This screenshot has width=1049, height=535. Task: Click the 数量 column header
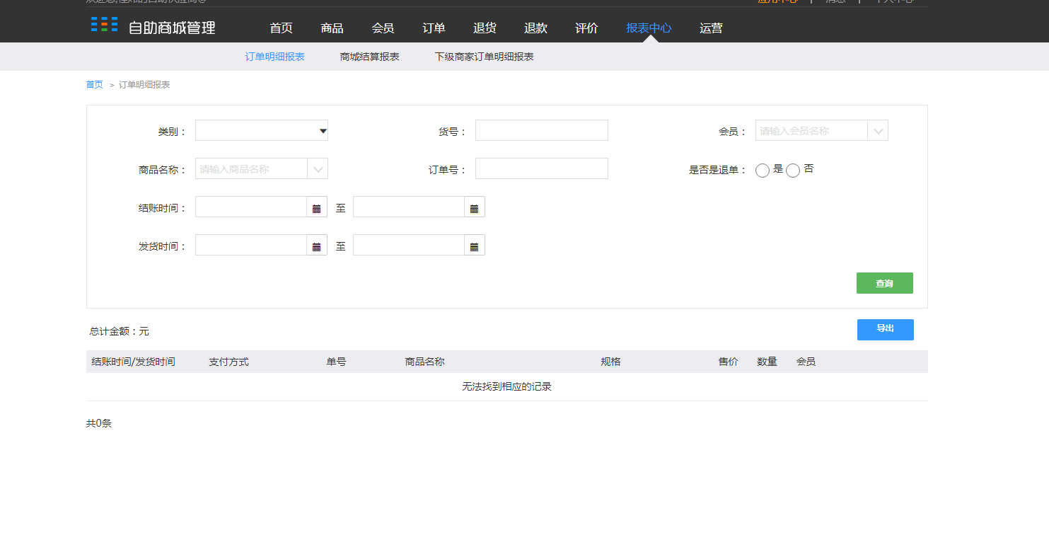pyautogui.click(x=767, y=362)
